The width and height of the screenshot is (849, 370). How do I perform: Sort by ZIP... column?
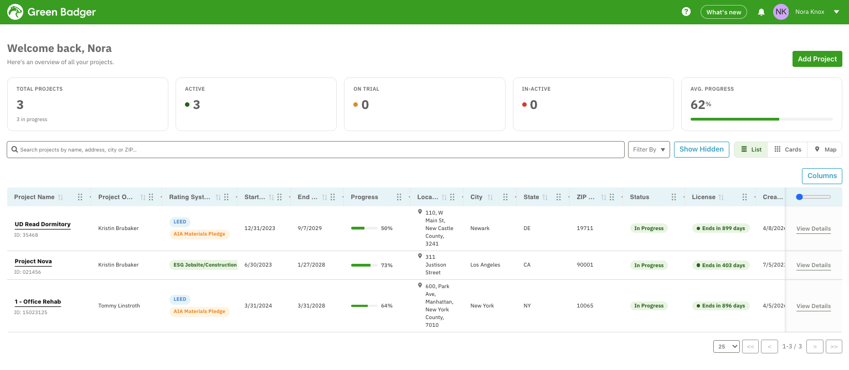pyautogui.click(x=604, y=197)
